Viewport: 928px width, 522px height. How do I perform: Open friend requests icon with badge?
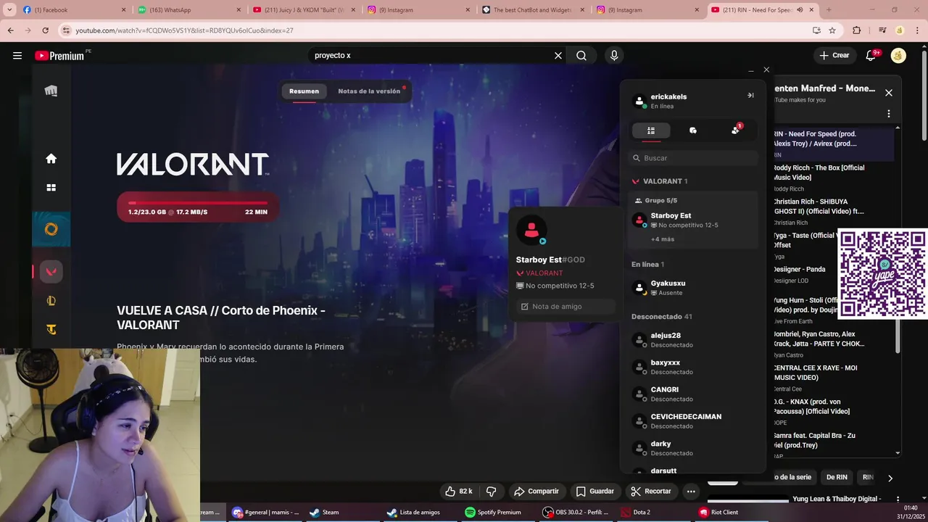click(x=736, y=130)
